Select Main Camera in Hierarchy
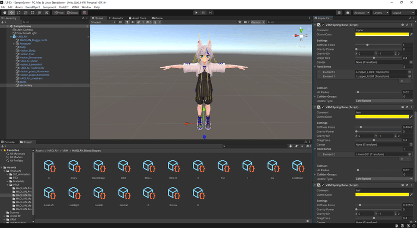Viewport: 417px width, 228px height. point(24,30)
